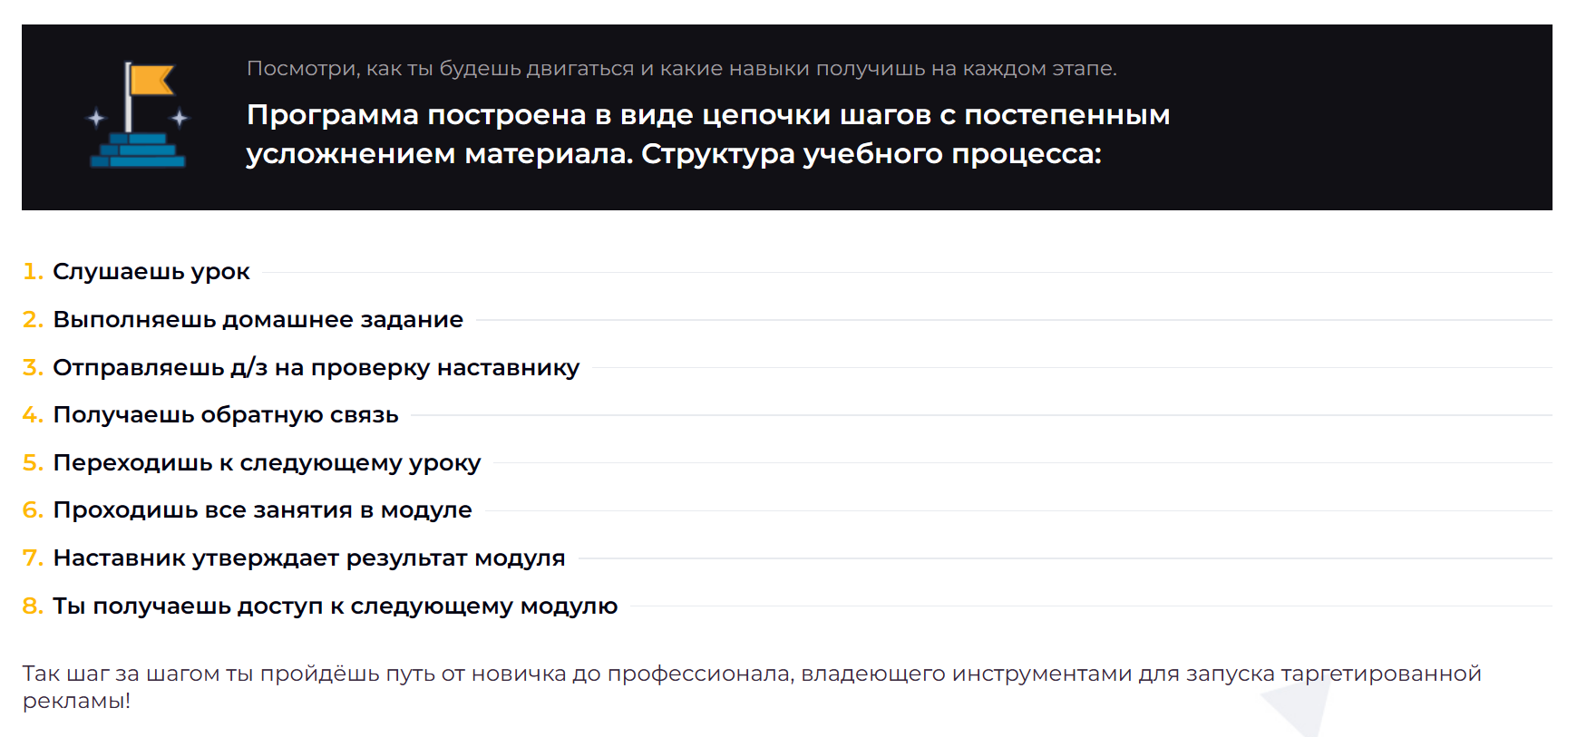Click the orange number 7 marker
The width and height of the screenshot is (1577, 737).
point(33,558)
